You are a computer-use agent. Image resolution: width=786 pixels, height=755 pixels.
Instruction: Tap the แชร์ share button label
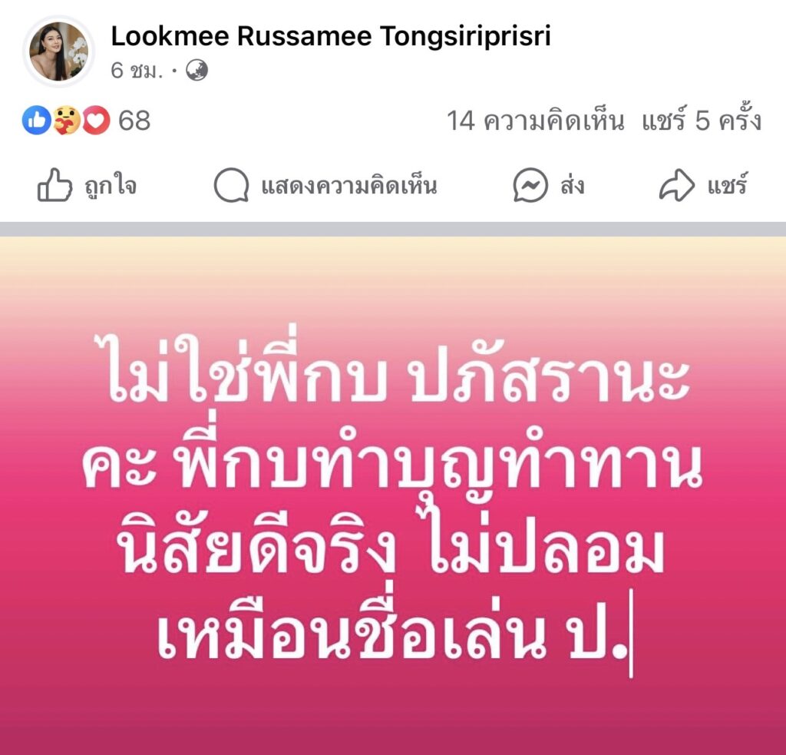point(728,184)
